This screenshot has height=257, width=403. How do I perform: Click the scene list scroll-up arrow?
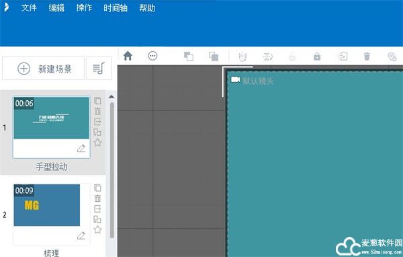[111, 97]
